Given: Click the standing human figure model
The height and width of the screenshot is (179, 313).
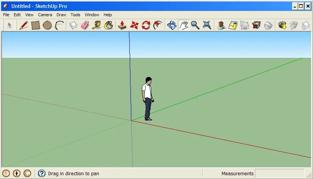Looking at the screenshot, I should (148, 99).
